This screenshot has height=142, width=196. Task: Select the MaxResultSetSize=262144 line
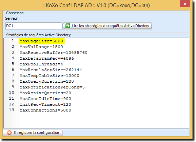pos(51,70)
